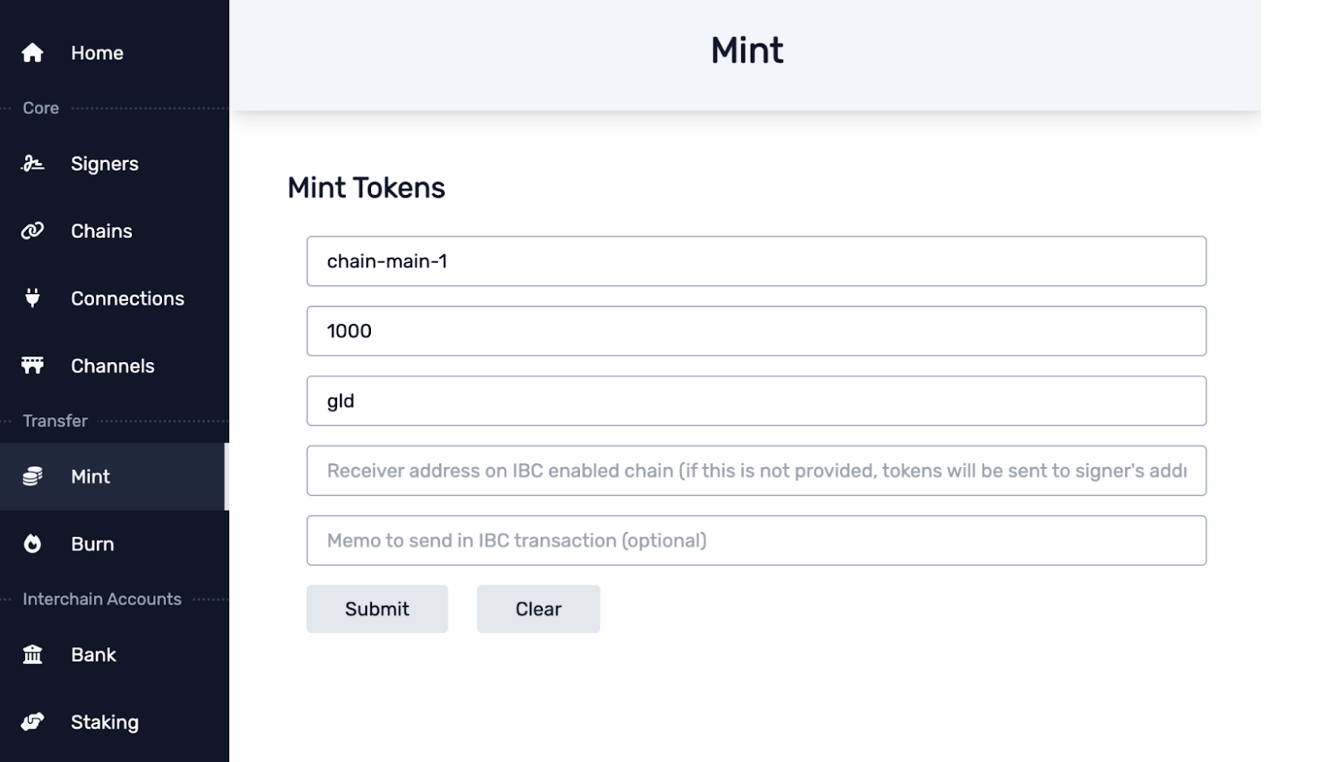Open the Burn page label
Screen dimensions: 1317x762
tap(92, 544)
